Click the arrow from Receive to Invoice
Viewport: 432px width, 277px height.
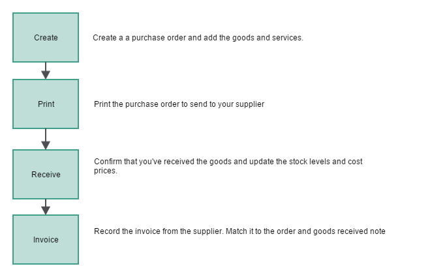[46, 207]
